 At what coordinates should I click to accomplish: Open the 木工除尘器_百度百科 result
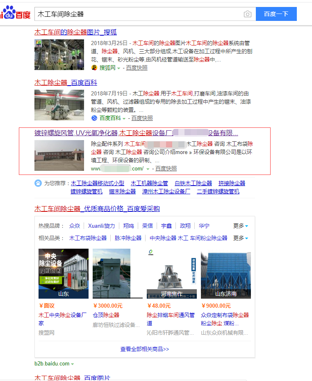(x=66, y=83)
